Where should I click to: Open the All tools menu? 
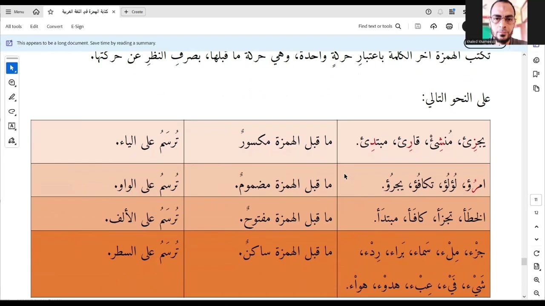(x=14, y=26)
